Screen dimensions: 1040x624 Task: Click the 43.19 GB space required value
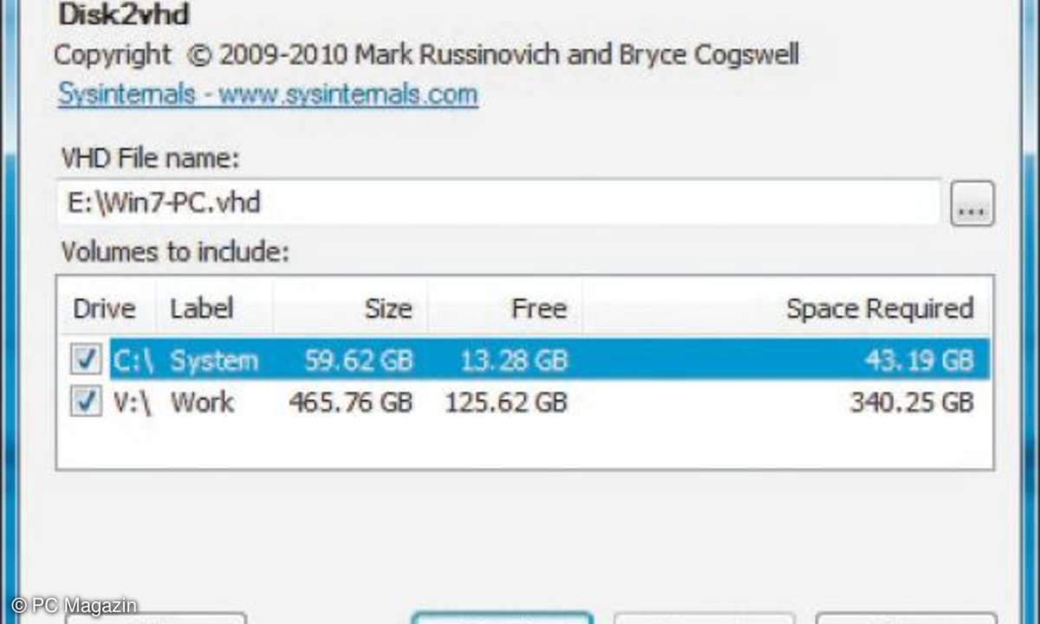coord(919,360)
